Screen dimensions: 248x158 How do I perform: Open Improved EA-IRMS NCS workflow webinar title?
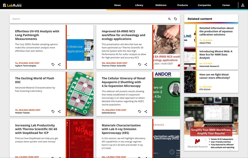coord(123,35)
